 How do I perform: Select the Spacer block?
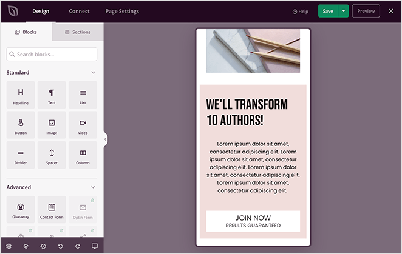52,155
